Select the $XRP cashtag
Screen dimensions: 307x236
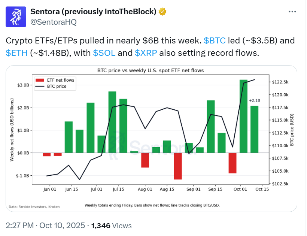pyautogui.click(x=147, y=53)
